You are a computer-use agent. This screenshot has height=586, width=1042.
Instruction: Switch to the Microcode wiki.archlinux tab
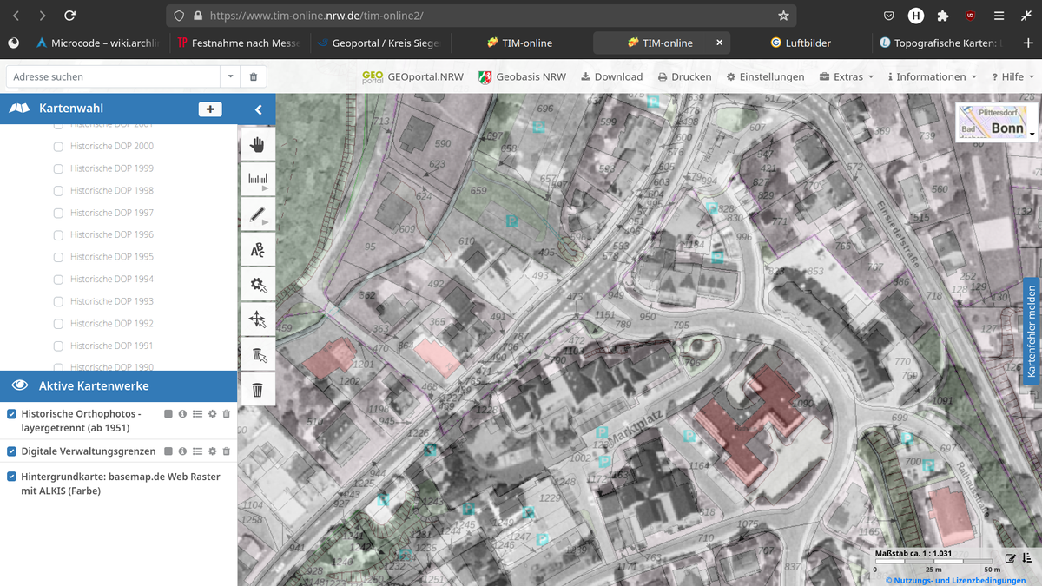click(98, 43)
